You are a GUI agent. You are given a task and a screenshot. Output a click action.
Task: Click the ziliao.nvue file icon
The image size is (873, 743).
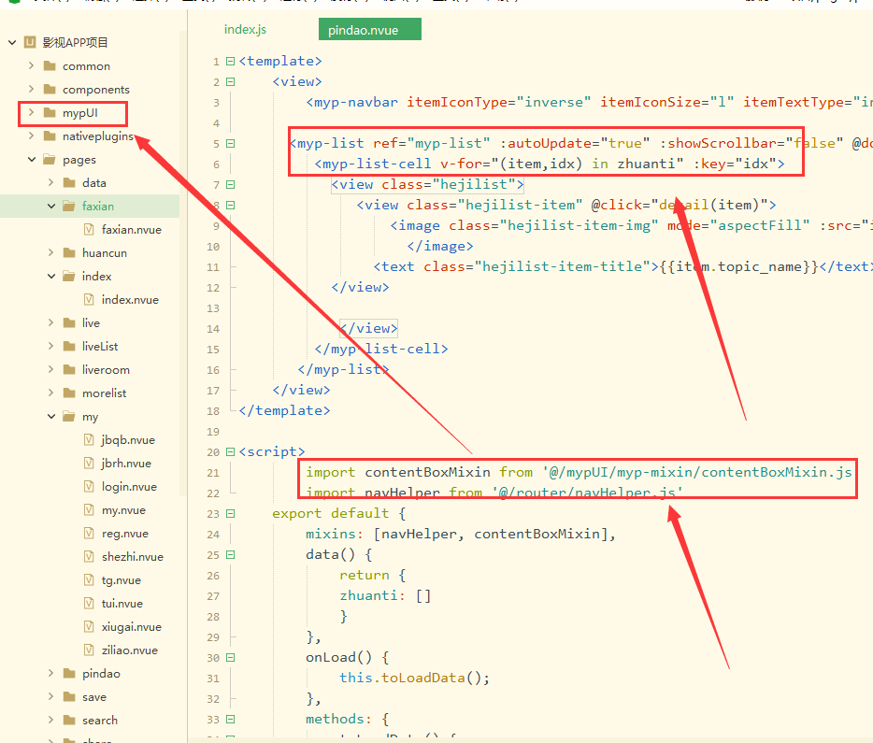pyautogui.click(x=89, y=650)
